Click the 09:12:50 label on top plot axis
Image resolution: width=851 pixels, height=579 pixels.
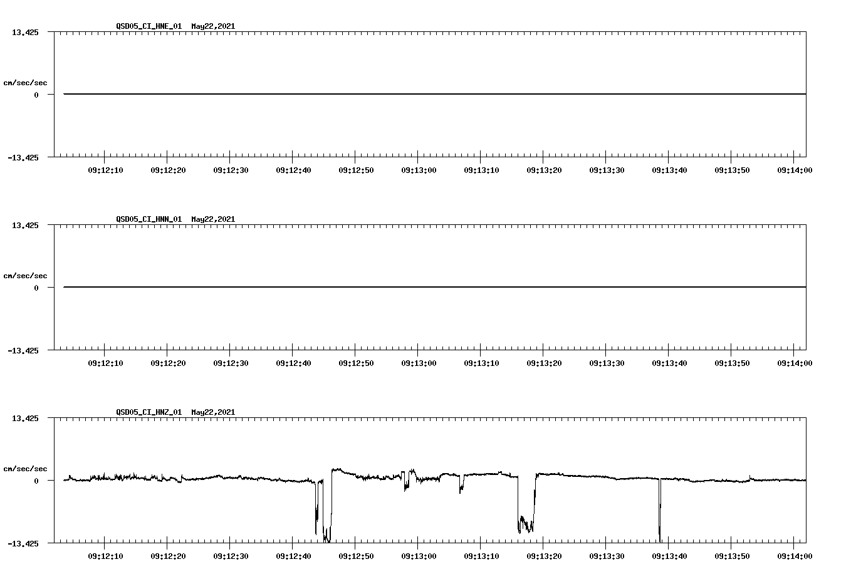[x=355, y=169]
